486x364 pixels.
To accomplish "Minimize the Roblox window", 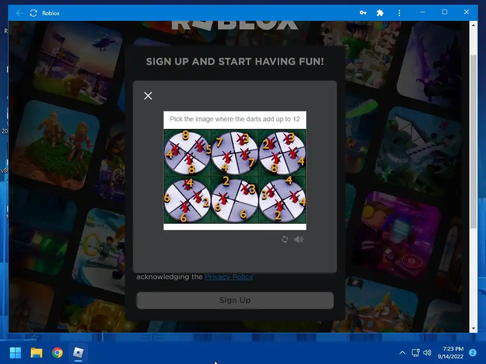I will point(423,12).
